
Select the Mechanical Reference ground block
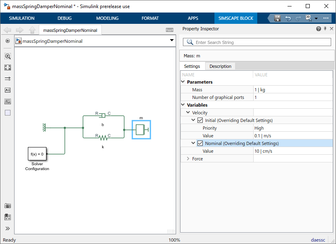point(44,128)
